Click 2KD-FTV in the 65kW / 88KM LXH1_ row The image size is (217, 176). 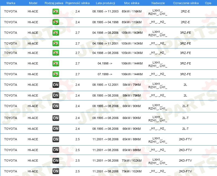tap(185, 139)
